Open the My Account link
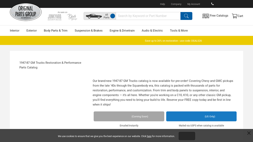Screen dimensions: 253x142 [x=194, y=4]
